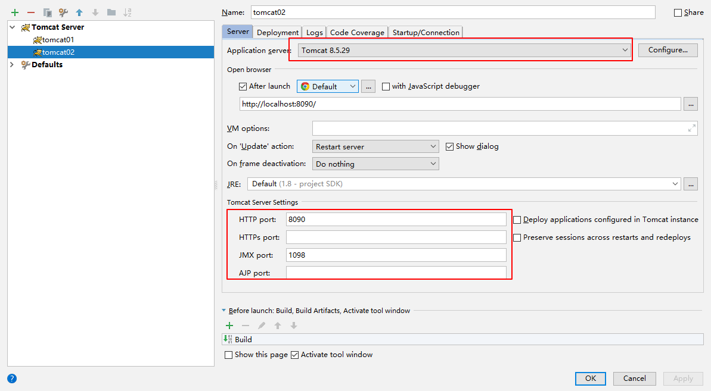Click the help question mark icon
The width and height of the screenshot is (711, 391).
click(x=12, y=378)
